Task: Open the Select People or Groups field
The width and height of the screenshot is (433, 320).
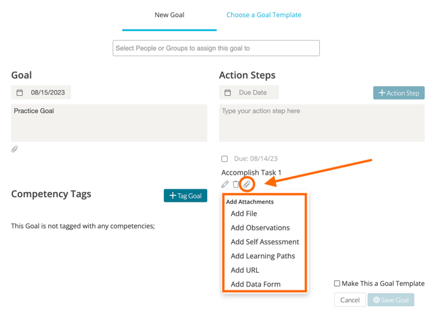Action: point(216,48)
